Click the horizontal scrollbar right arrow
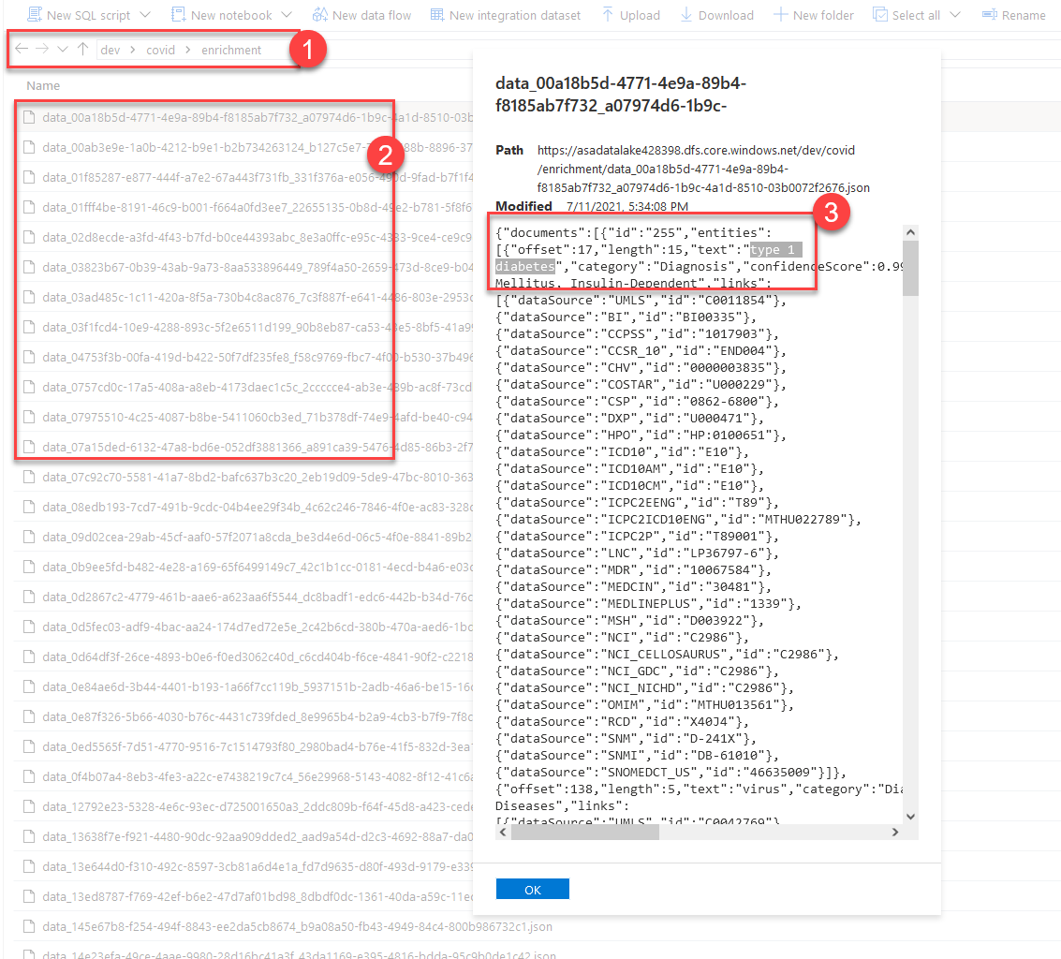The image size is (1061, 959). pyautogui.click(x=894, y=832)
